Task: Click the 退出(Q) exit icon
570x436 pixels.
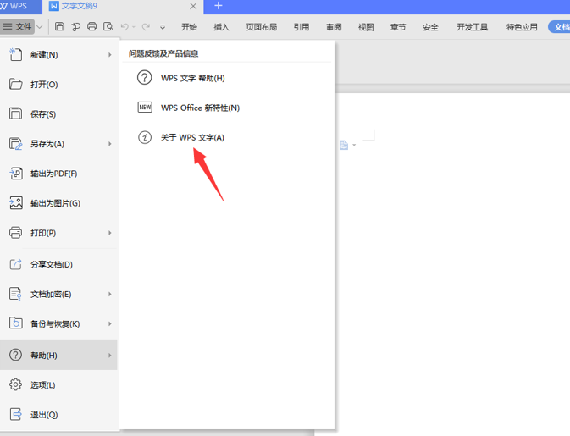Action: point(15,414)
